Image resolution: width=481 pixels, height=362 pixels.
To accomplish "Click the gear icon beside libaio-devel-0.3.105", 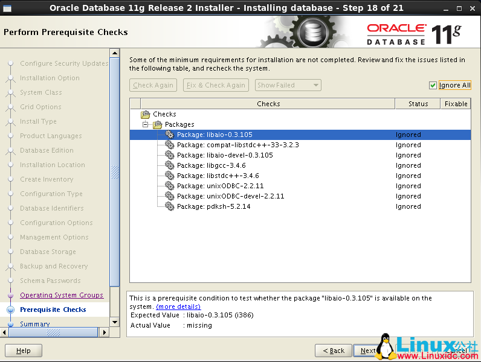I will 169,155.
